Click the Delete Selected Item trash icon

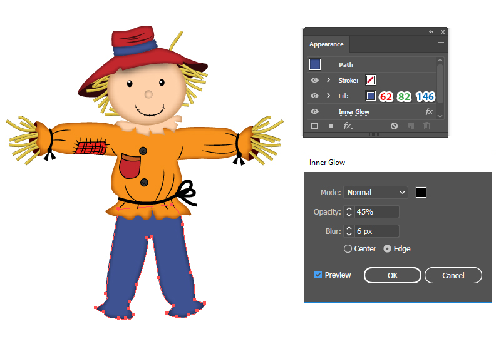coord(427,126)
